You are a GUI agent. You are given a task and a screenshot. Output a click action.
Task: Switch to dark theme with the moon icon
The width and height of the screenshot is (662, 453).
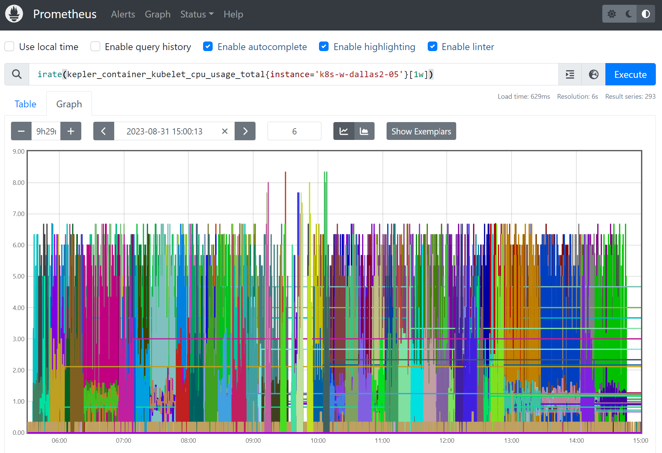(x=629, y=14)
